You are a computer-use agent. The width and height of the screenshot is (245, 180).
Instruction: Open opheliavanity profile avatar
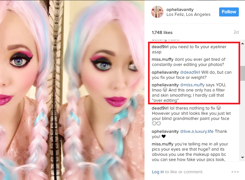tap(157, 12)
